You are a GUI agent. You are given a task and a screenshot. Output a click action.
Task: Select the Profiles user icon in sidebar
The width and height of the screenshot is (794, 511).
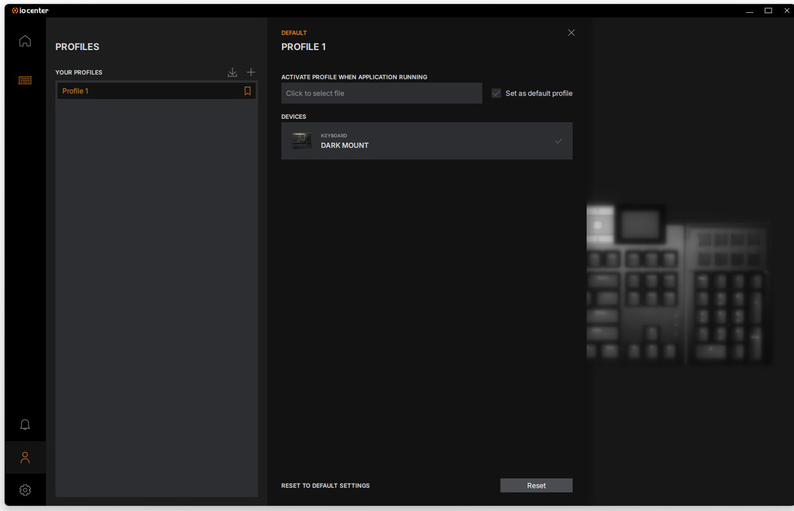pos(25,458)
